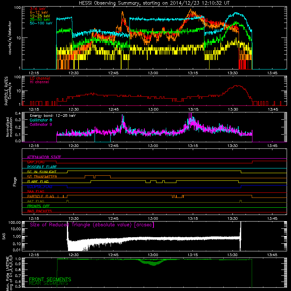Click the "REAR SEGMENTS" legend label

coord(49,283)
